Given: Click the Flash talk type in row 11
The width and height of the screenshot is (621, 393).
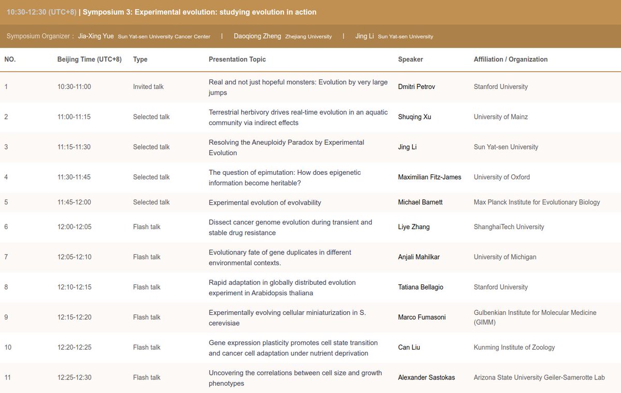Looking at the screenshot, I should click(146, 377).
